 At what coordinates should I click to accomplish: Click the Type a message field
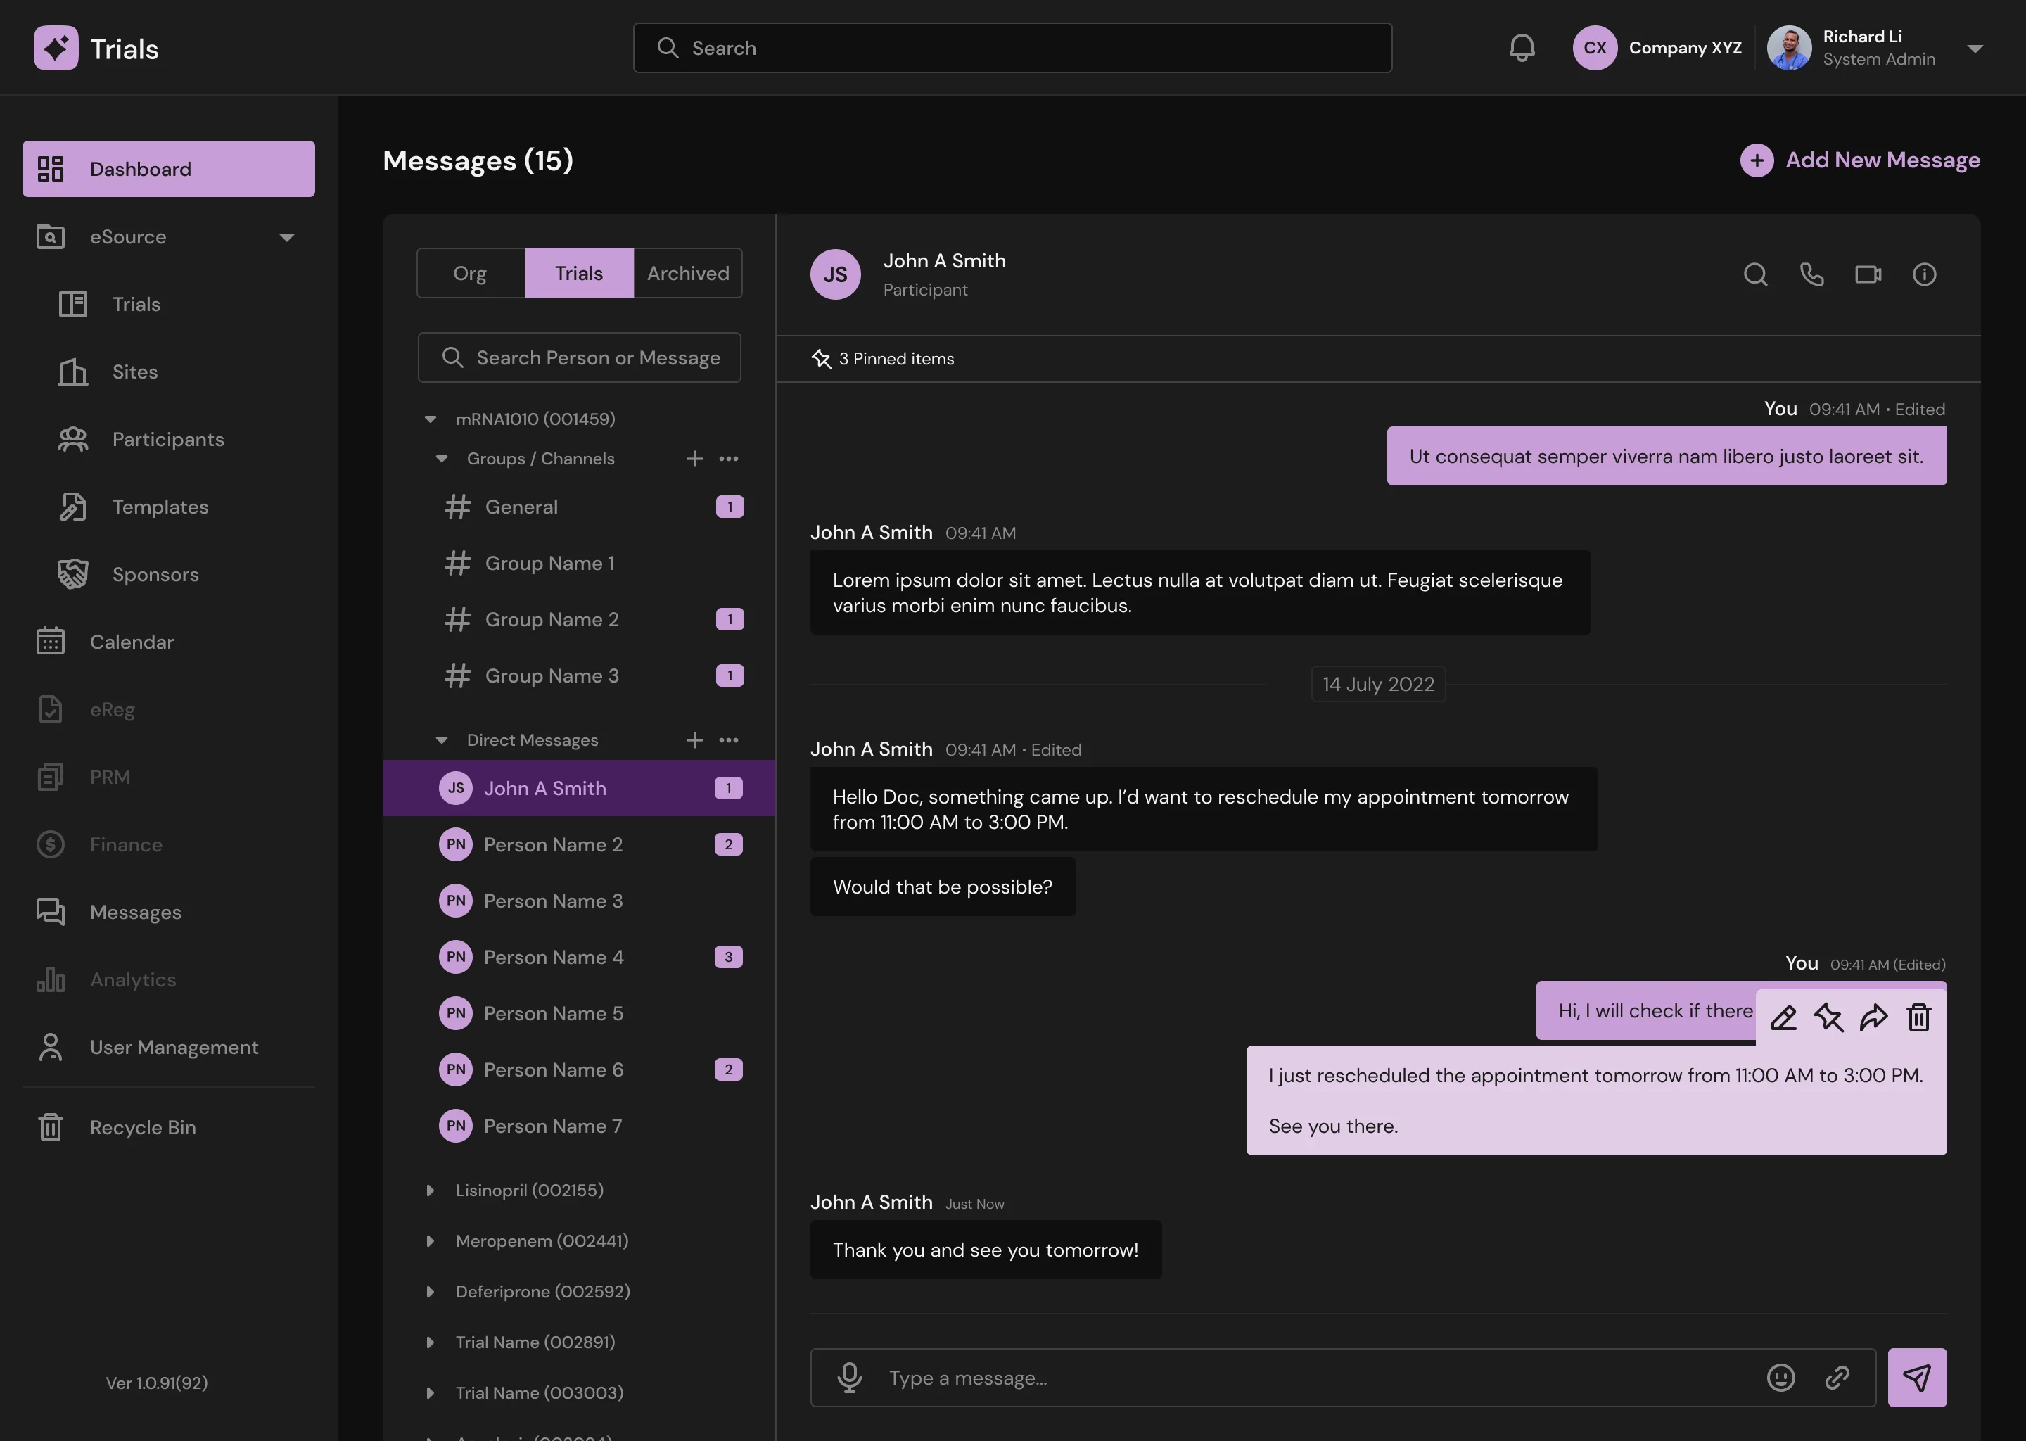tap(1343, 1377)
